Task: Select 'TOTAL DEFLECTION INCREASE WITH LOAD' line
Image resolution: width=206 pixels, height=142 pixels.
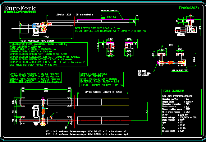Action: tap(110, 31)
